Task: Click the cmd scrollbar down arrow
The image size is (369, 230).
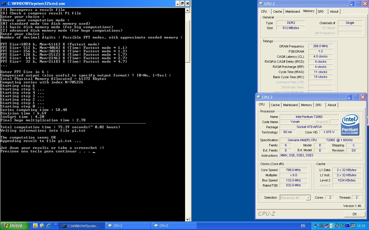Action: 187,219
